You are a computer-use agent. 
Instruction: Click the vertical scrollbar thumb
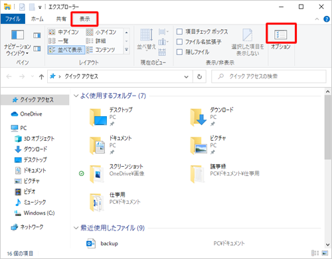click(327, 128)
